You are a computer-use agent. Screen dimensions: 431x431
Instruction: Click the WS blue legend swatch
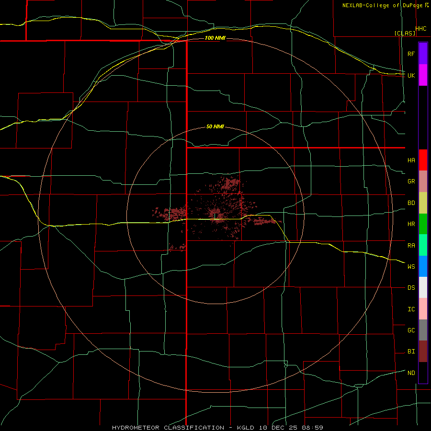(423, 266)
